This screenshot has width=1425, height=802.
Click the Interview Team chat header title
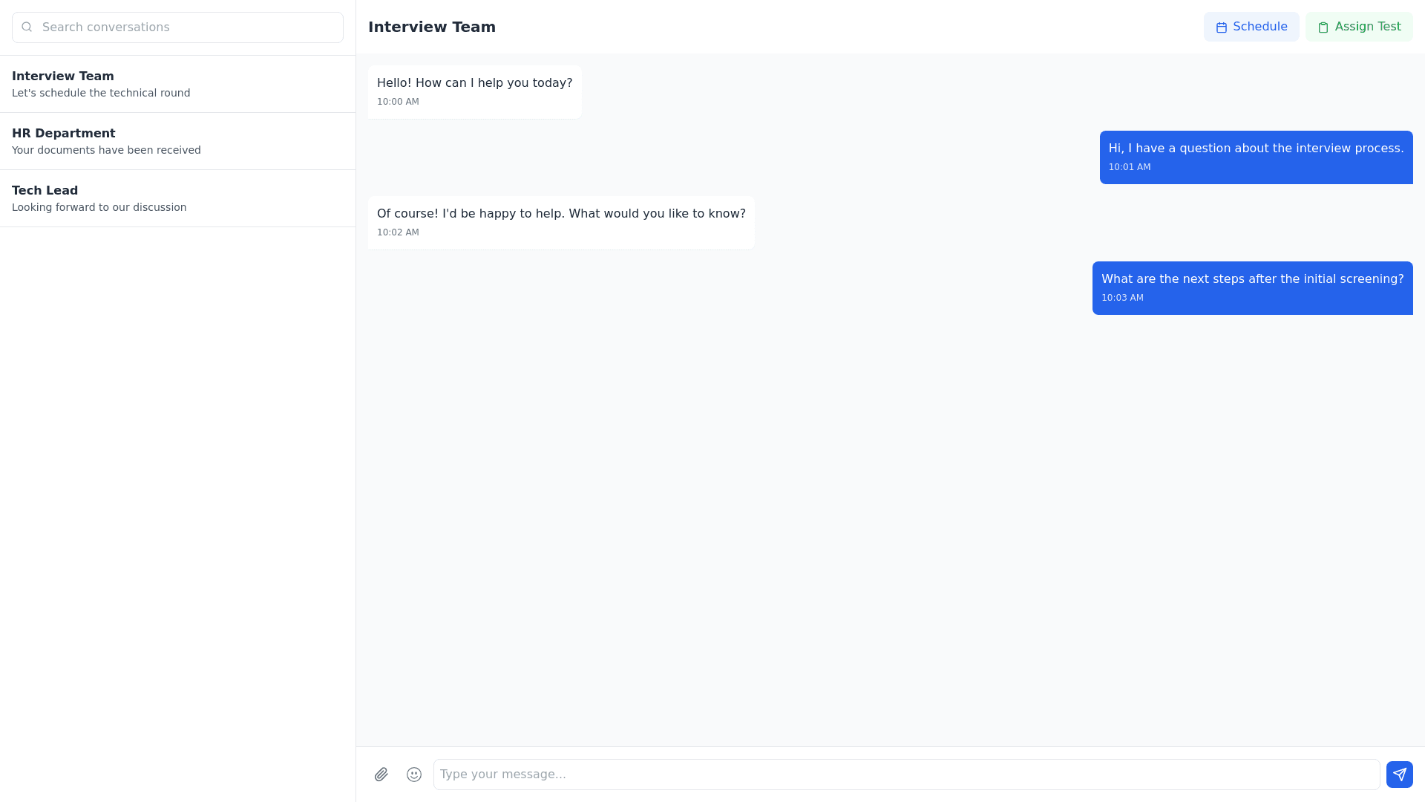click(432, 27)
